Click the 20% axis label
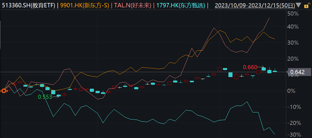 [293, 59]
